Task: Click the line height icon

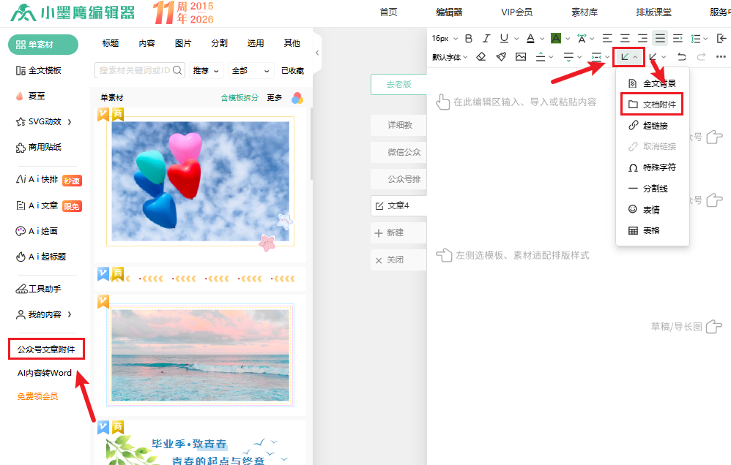Action: tap(695, 38)
